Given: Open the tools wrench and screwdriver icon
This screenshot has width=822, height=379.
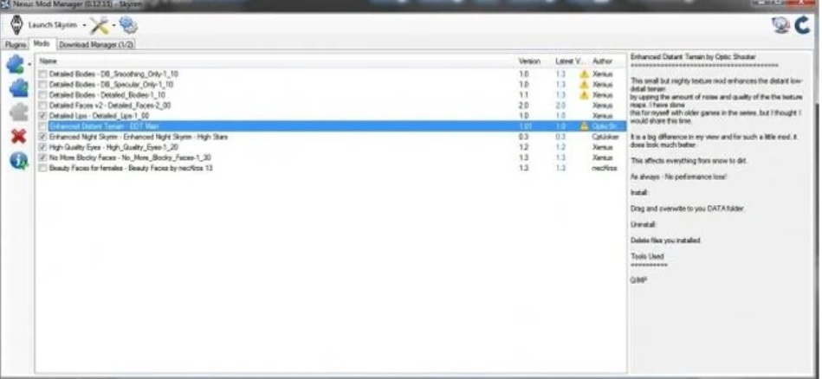Looking at the screenshot, I should [99, 25].
